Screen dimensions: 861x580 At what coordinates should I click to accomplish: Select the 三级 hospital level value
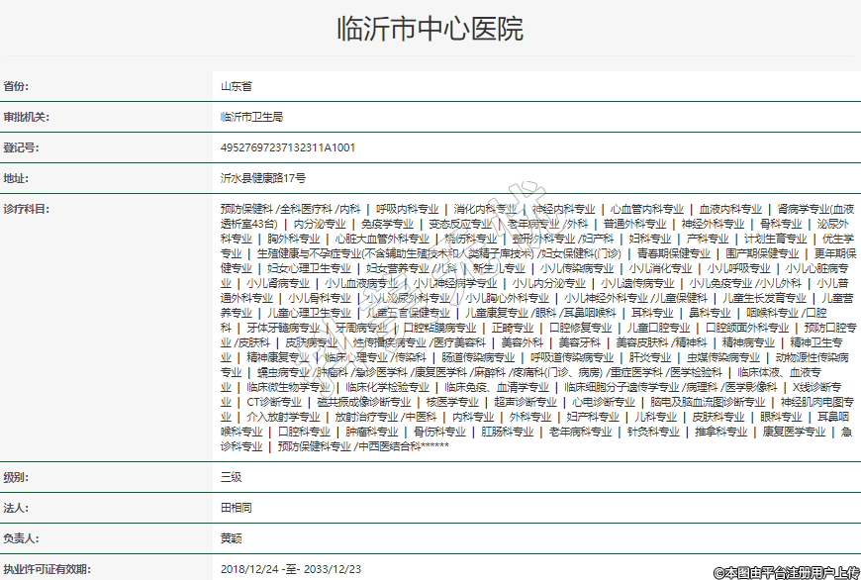(x=231, y=477)
